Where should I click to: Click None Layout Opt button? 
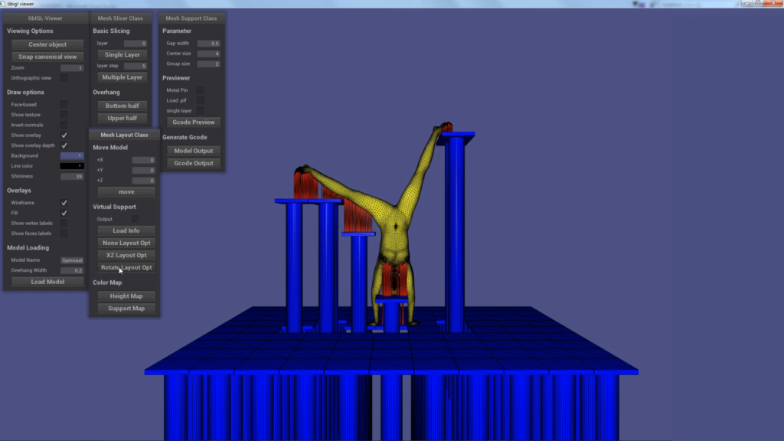click(126, 243)
